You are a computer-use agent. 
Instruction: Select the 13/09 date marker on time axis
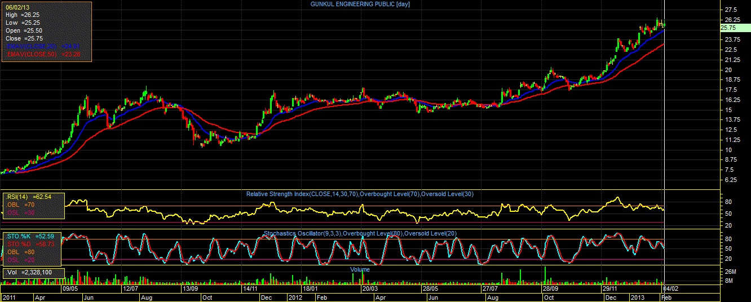point(190,288)
